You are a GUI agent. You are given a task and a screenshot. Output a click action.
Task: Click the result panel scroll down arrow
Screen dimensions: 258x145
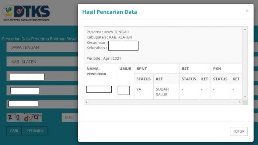245,97
